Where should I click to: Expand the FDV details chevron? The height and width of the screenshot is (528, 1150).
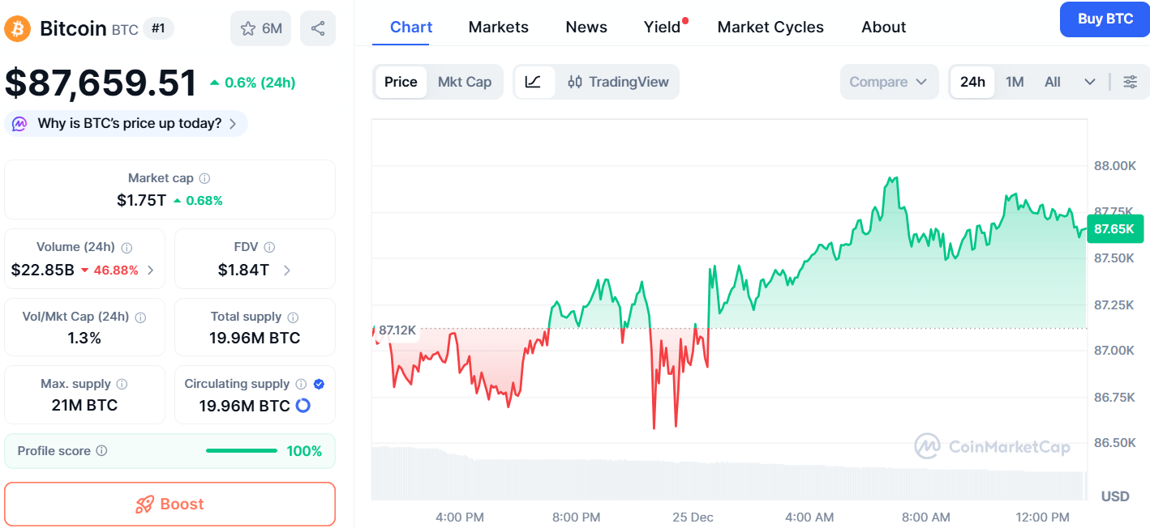click(x=287, y=270)
